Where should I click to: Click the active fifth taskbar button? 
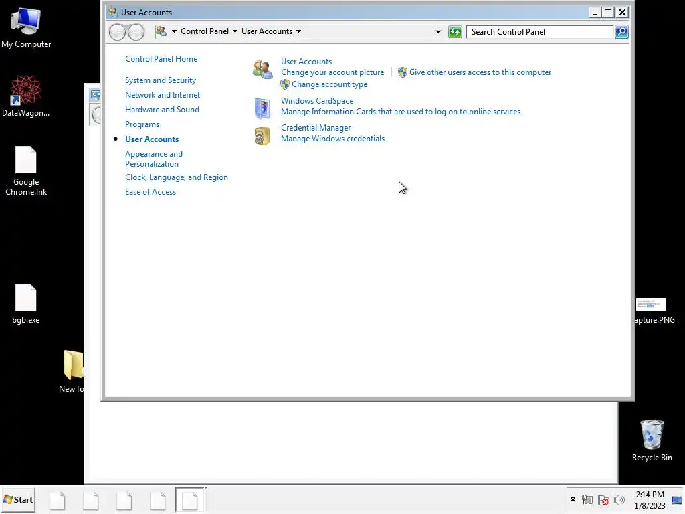point(190,499)
